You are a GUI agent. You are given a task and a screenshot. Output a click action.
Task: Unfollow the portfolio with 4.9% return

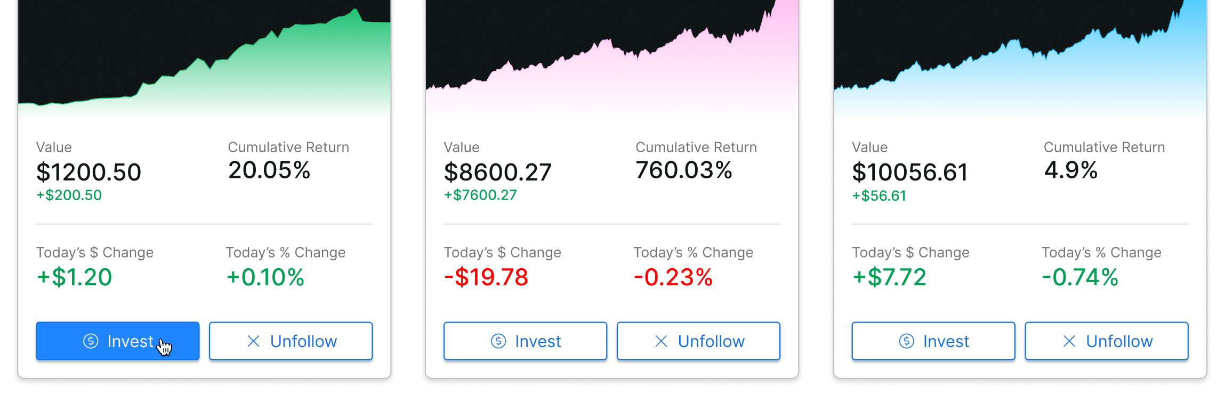coord(1107,341)
